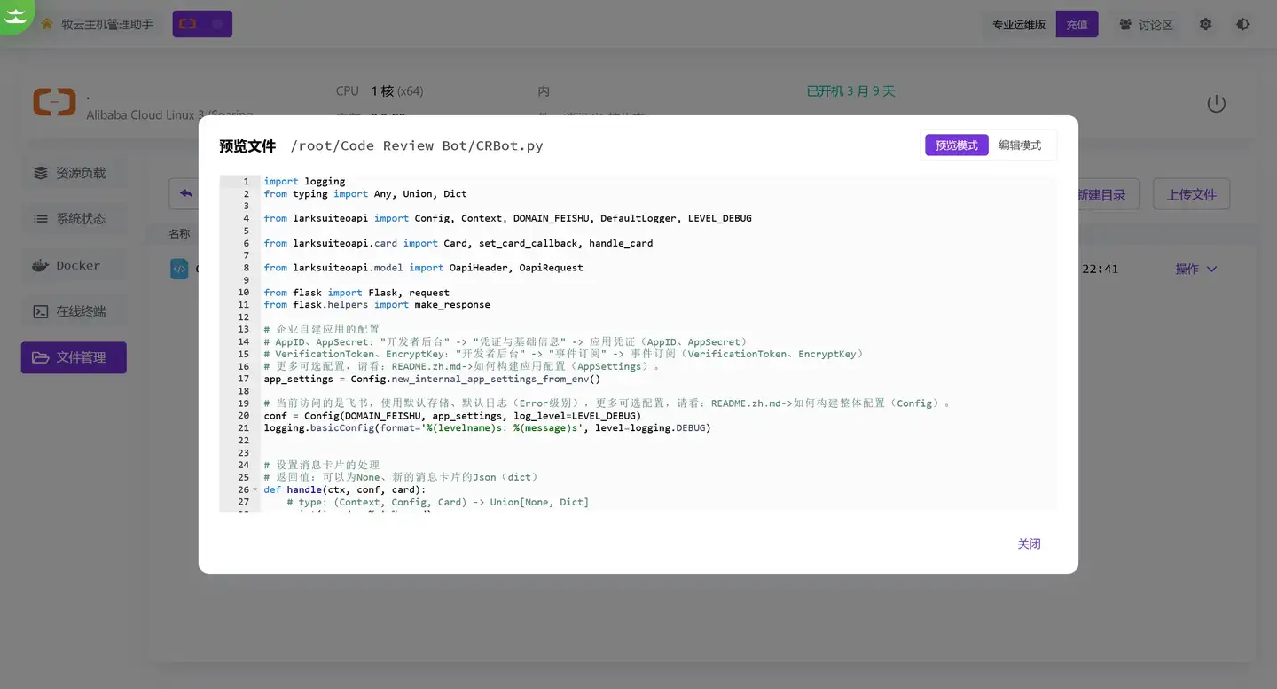Click the 预览文件 dialog title
The width and height of the screenshot is (1277, 689).
coord(247,145)
